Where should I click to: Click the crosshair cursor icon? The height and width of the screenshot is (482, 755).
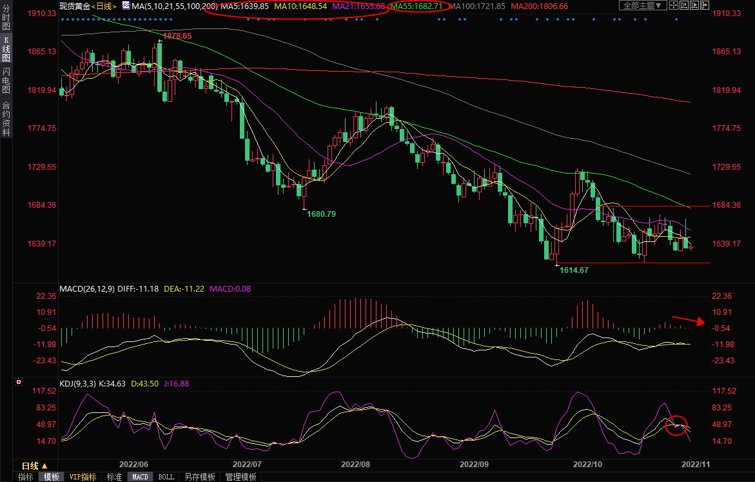674,5
